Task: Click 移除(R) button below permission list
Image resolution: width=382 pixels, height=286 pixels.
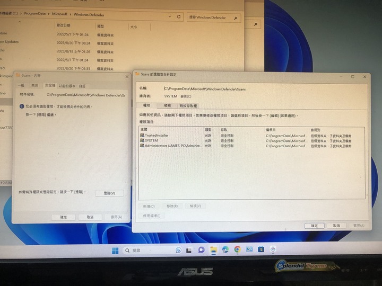Action: coord(172,206)
